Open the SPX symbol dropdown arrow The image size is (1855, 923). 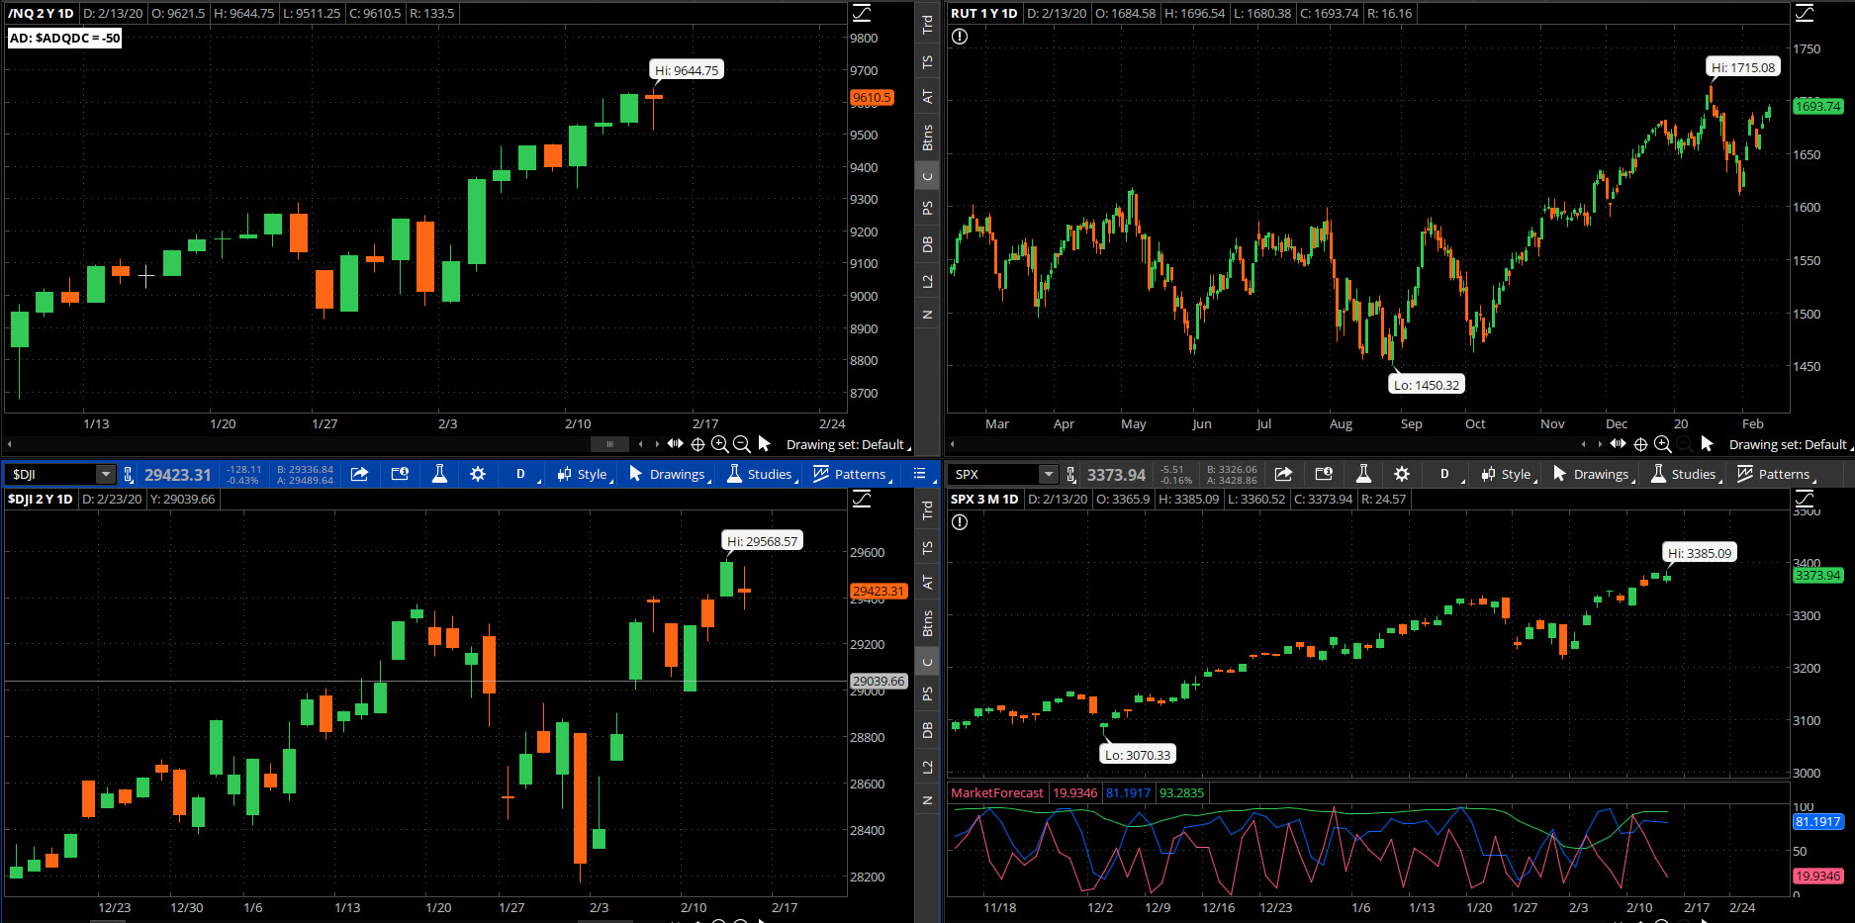coord(1049,474)
